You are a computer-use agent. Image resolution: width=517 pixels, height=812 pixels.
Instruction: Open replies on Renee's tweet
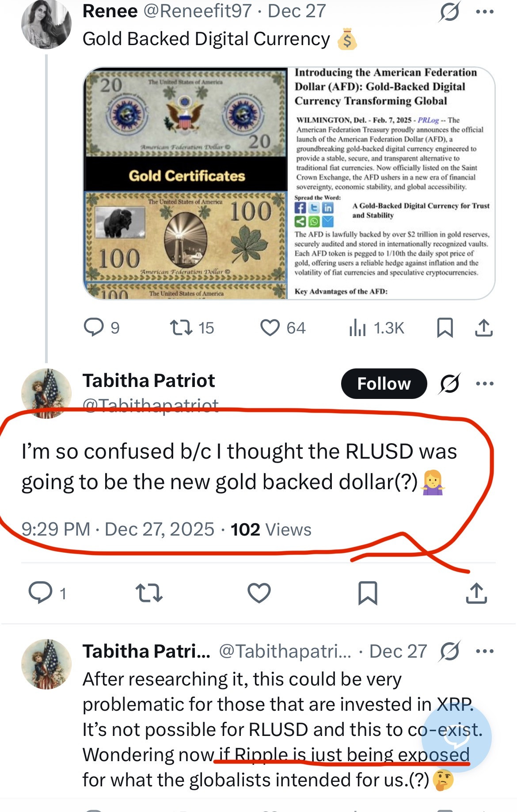click(x=94, y=328)
